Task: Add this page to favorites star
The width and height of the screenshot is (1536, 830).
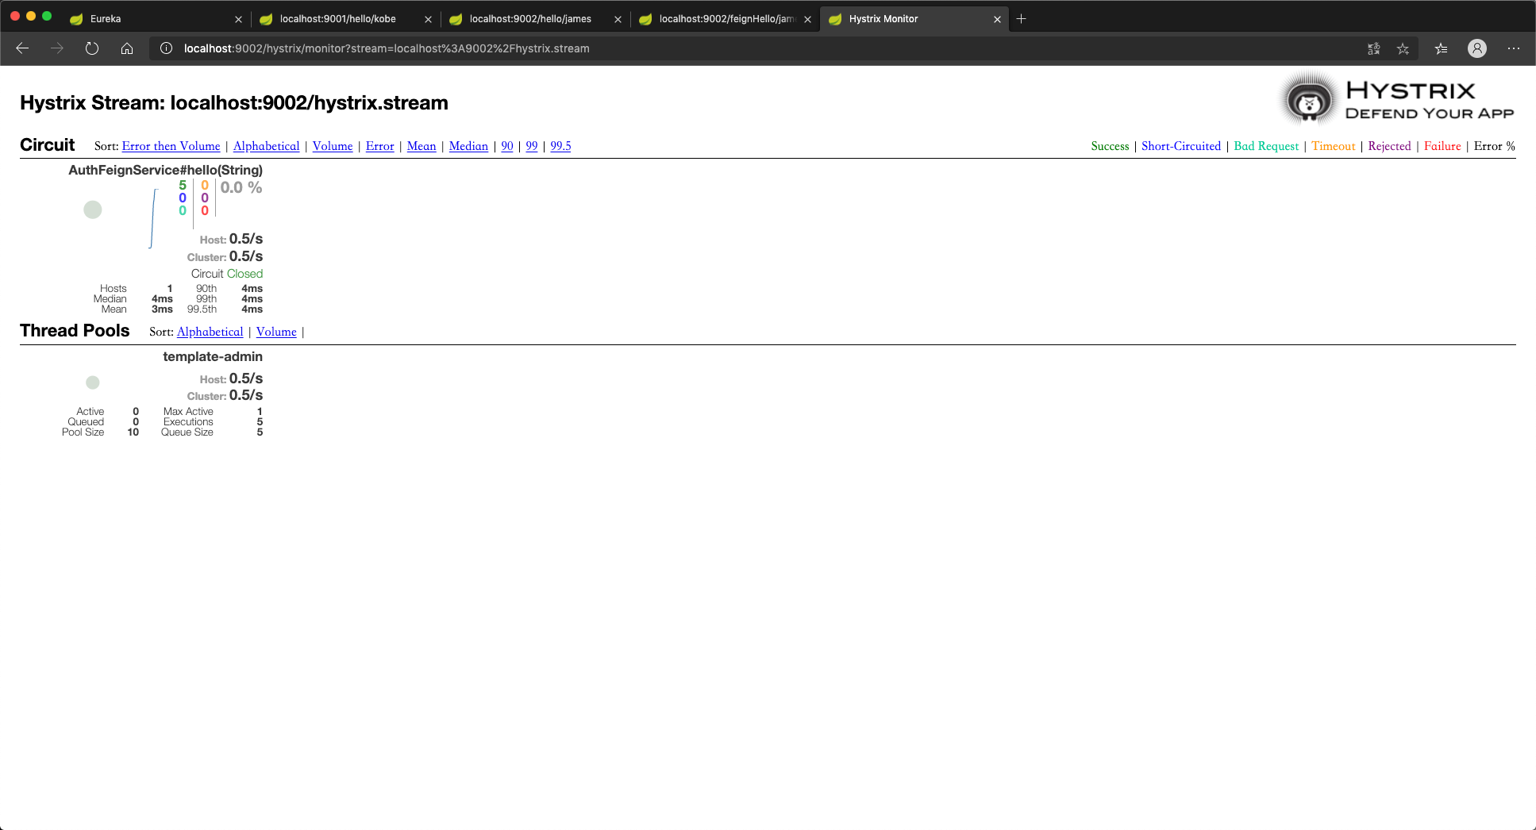Action: pyautogui.click(x=1403, y=48)
